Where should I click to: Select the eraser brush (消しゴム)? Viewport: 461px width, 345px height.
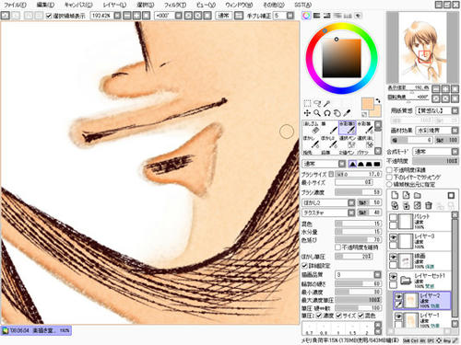[312, 128]
